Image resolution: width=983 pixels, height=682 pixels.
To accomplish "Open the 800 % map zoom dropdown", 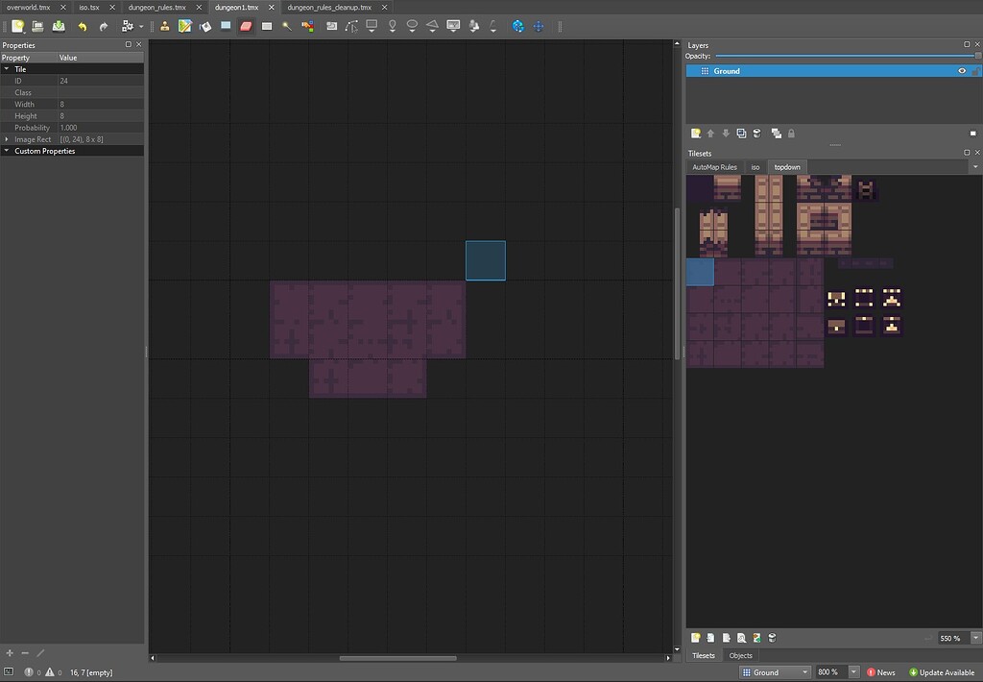I will tap(853, 672).
